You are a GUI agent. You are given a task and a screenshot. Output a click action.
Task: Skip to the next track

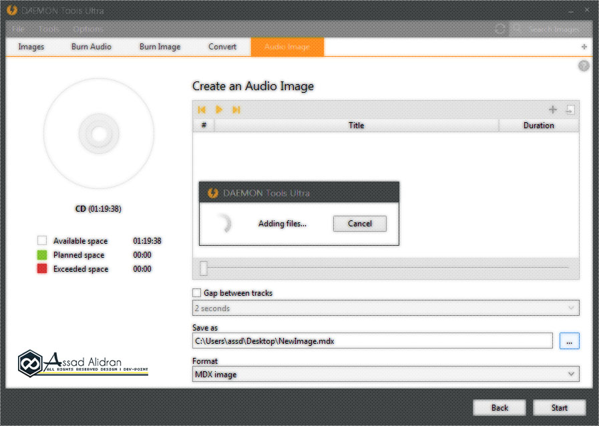click(x=236, y=110)
